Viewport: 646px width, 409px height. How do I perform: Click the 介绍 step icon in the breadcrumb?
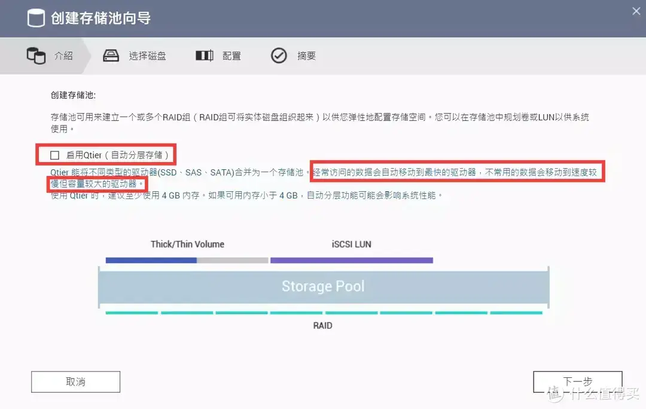[36, 55]
